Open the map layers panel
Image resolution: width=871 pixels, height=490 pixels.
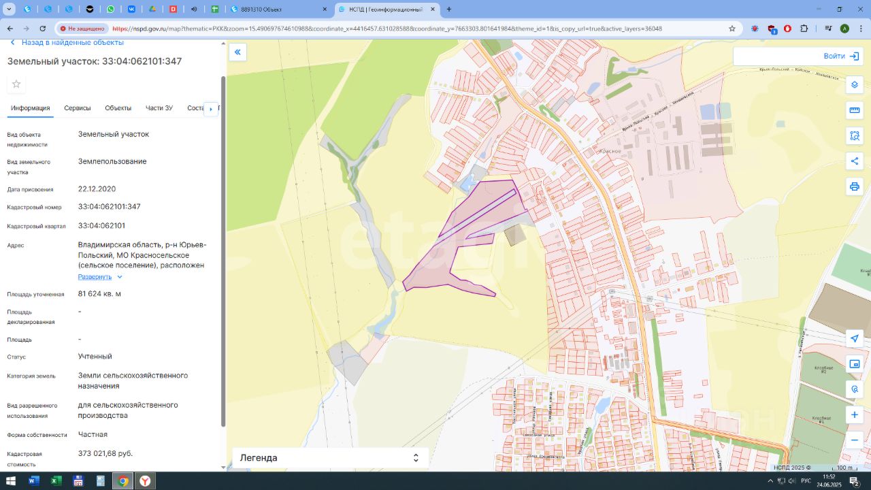[x=854, y=85]
